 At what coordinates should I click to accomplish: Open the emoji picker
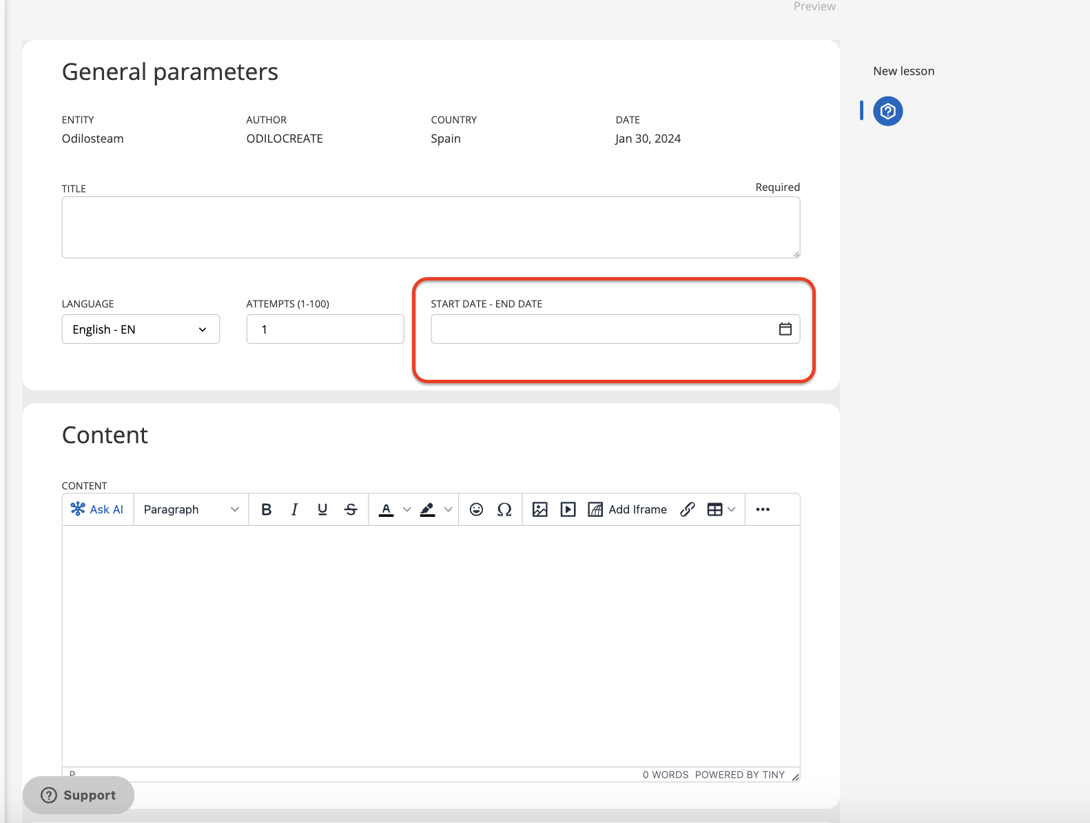point(476,509)
